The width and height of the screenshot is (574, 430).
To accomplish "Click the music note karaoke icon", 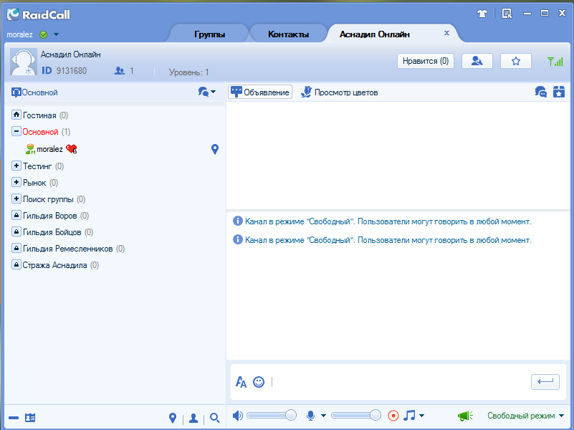I will point(410,415).
